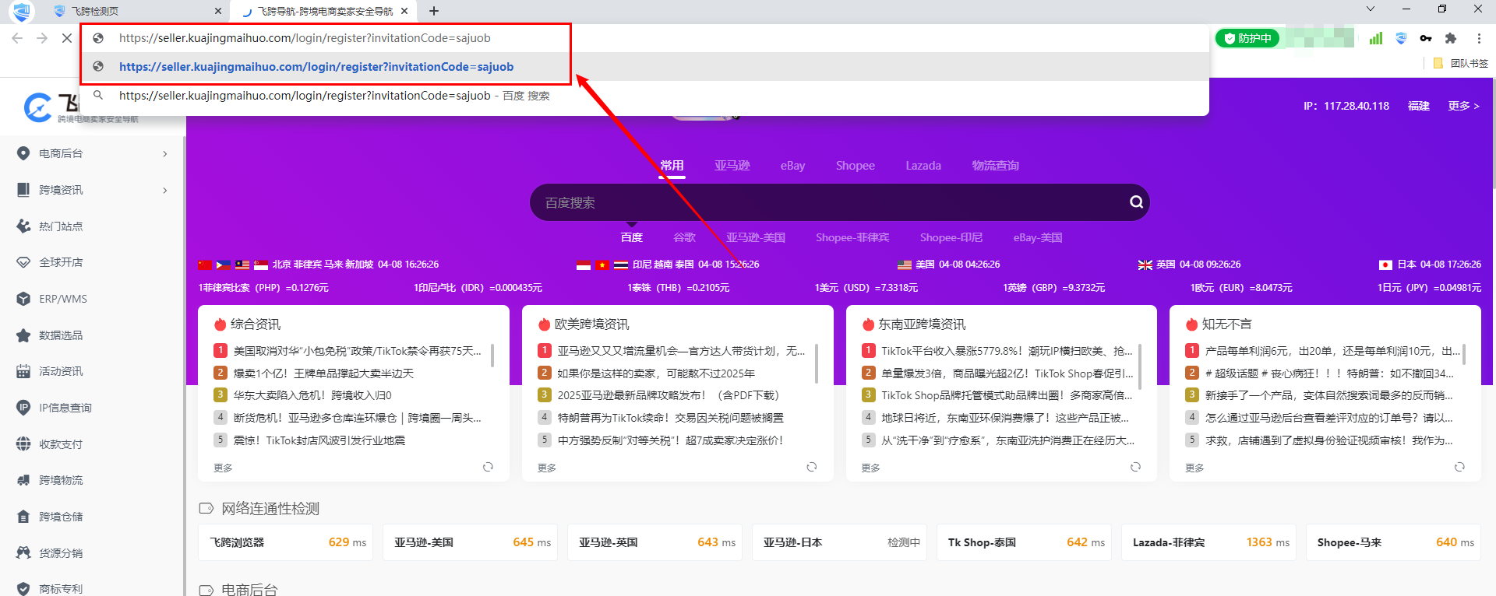Open 更多 link under 东南亚跨境资讯

870,468
